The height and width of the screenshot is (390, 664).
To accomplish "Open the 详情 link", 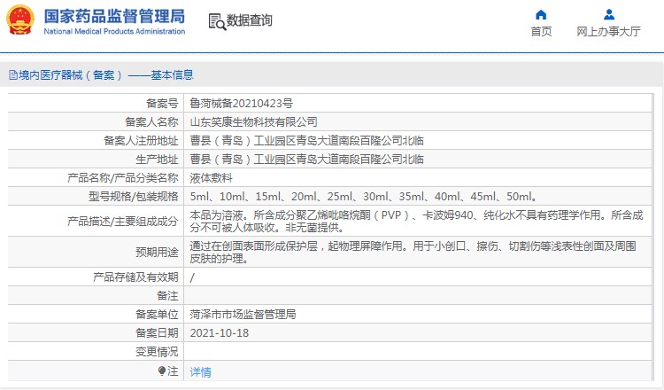I will click(x=200, y=371).
